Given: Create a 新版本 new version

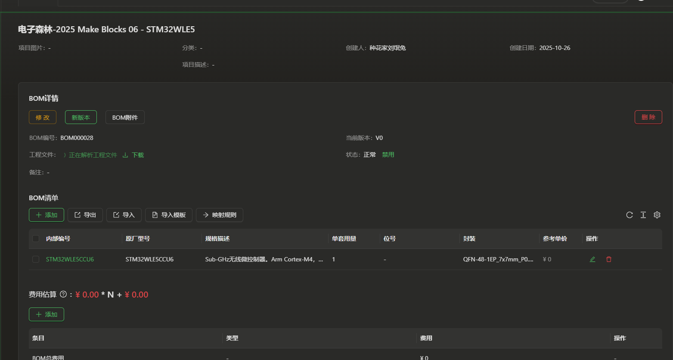Looking at the screenshot, I should pos(81,117).
